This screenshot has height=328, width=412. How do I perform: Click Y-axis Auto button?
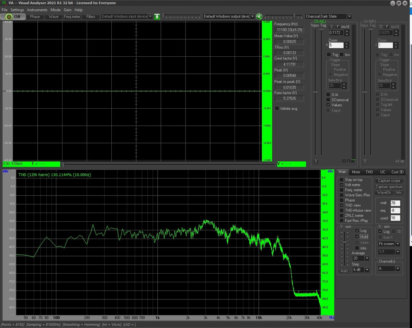(344, 271)
